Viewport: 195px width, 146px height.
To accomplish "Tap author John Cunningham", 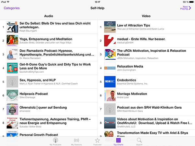I will [126, 70].
